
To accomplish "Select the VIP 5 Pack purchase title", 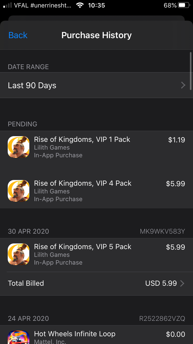I will point(83,247).
